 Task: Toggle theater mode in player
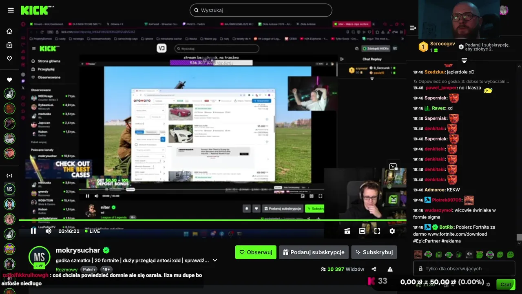[x=362, y=231]
